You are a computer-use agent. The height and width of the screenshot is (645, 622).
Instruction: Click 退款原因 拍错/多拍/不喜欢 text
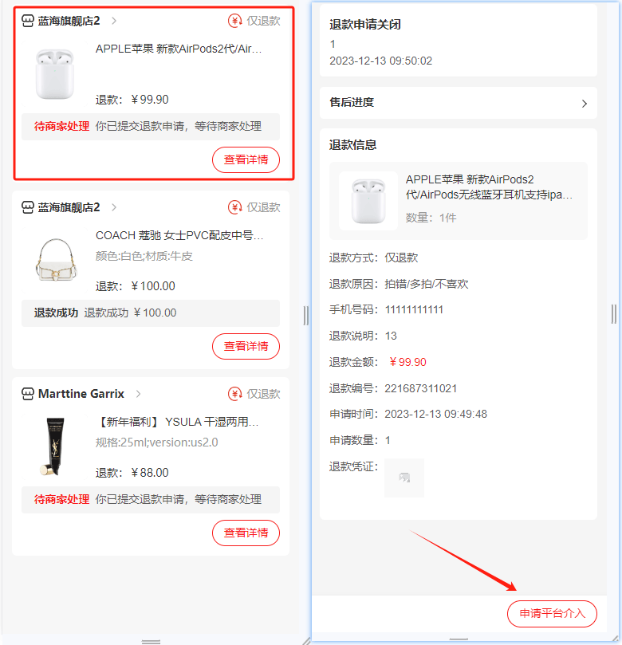click(399, 284)
